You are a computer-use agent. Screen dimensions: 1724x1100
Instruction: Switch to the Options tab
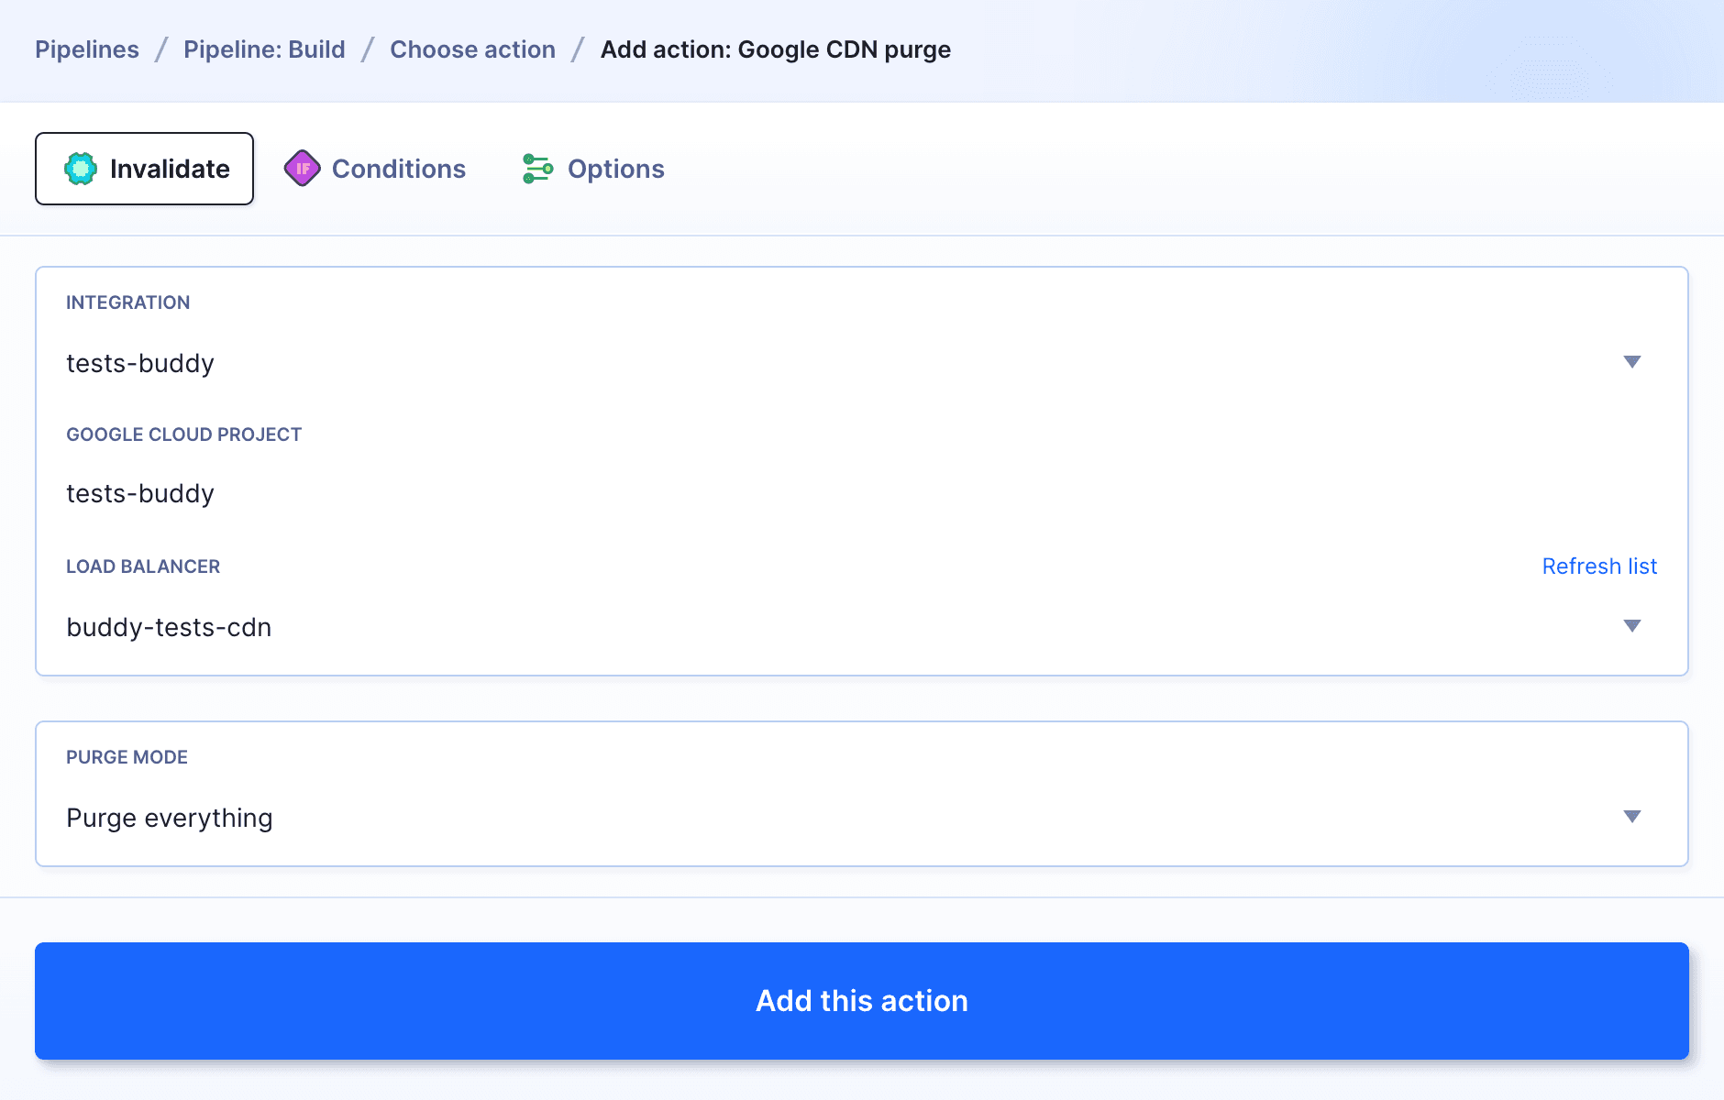(615, 168)
